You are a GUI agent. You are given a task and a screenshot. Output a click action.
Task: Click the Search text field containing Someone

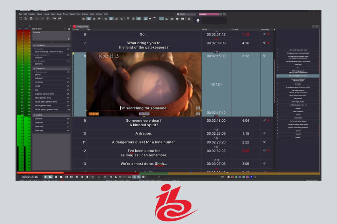[x=51, y=36]
